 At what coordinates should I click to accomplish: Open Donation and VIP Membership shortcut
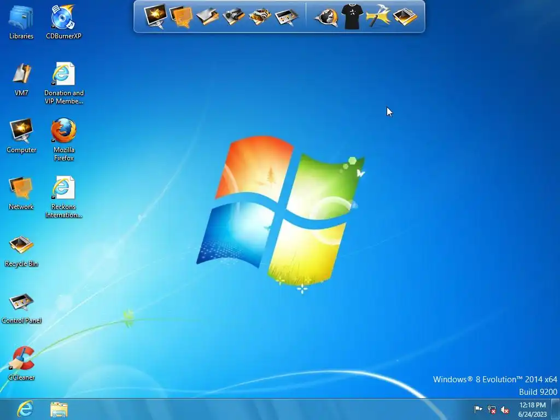pyautogui.click(x=63, y=83)
